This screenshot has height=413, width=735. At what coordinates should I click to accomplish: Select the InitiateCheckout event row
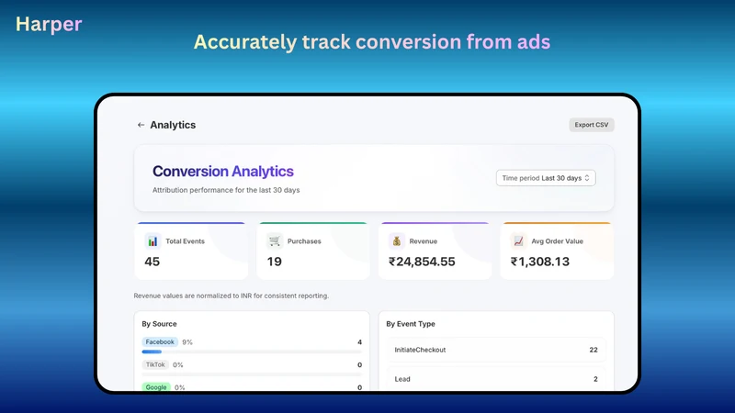[496, 350]
